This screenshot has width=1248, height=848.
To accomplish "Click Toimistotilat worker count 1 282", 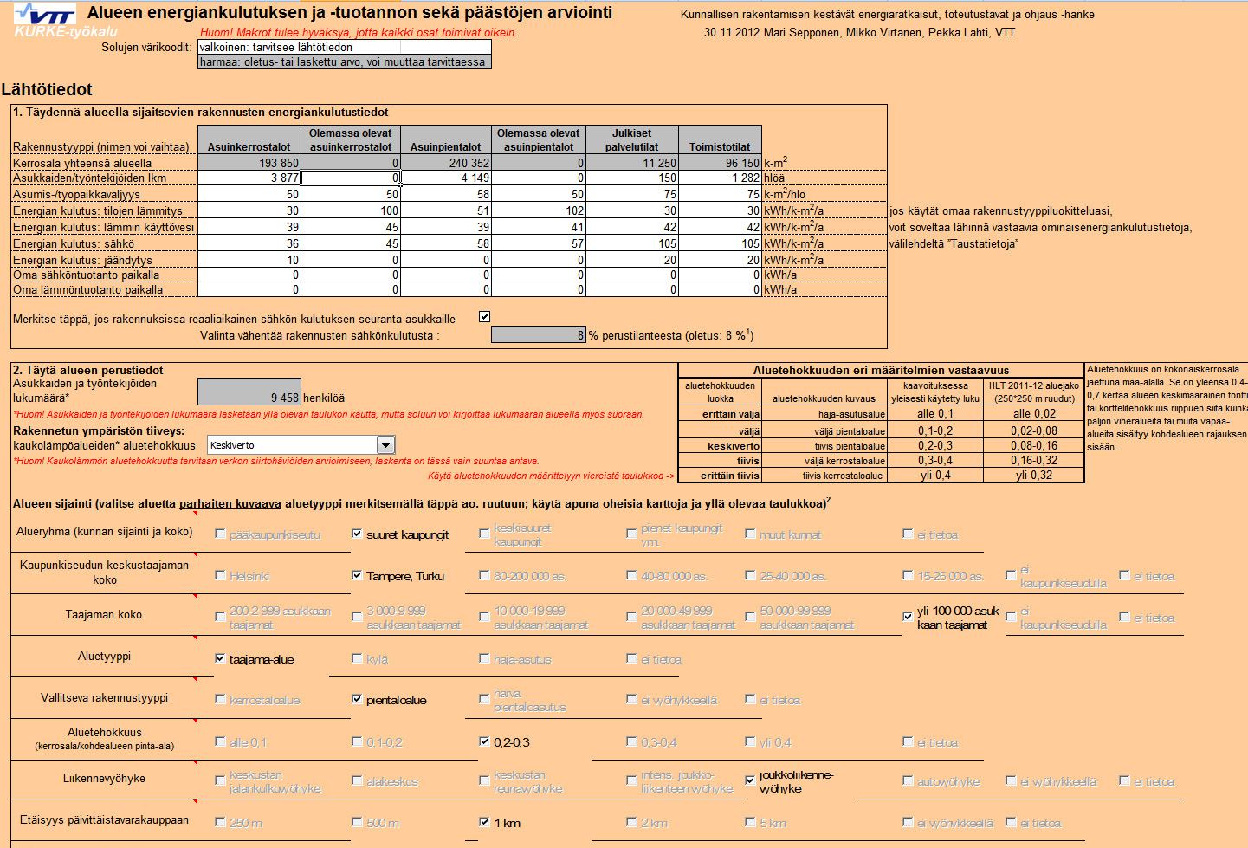I will coord(719,178).
